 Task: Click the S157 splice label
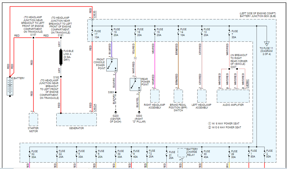pos(33,35)
